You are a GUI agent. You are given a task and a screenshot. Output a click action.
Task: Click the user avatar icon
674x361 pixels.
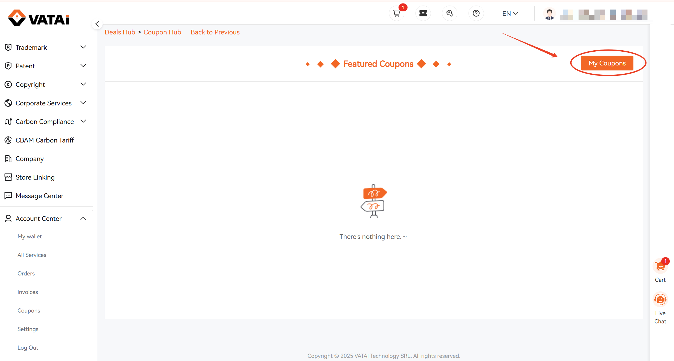coord(549,14)
